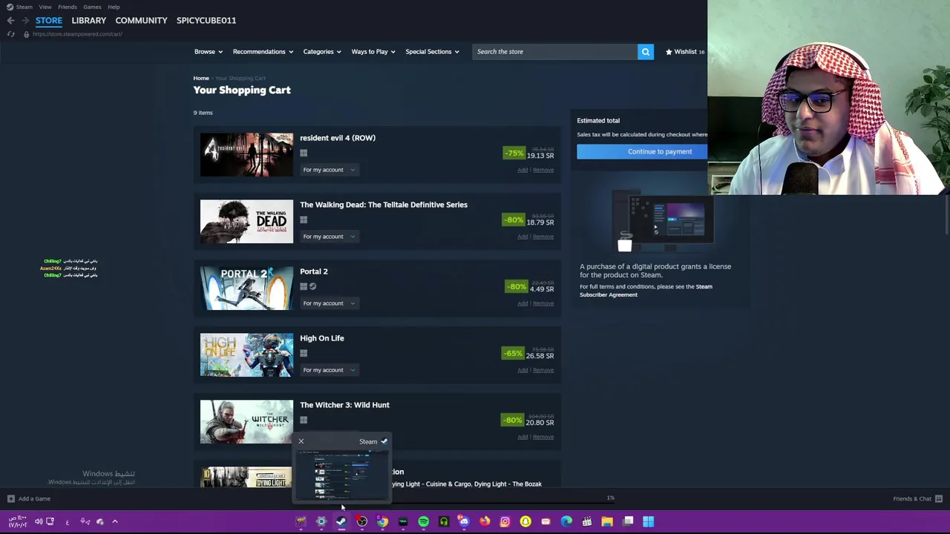Click the store URL address bar
950x534 pixels.
click(77, 34)
